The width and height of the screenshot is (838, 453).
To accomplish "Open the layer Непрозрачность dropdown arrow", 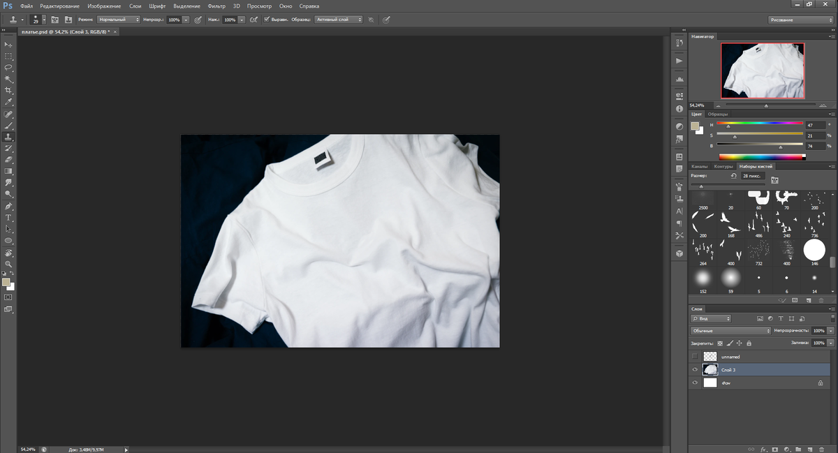I will tap(830, 330).
